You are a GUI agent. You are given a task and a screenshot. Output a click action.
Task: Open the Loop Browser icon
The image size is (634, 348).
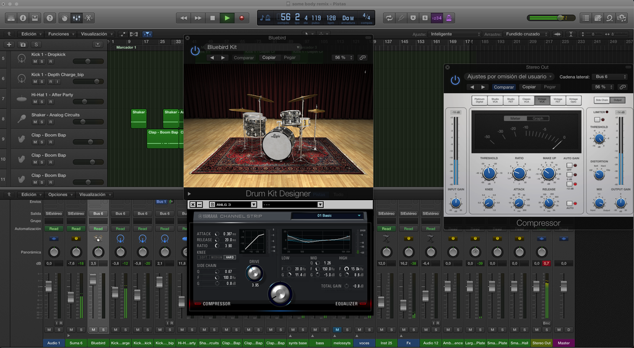click(x=610, y=18)
